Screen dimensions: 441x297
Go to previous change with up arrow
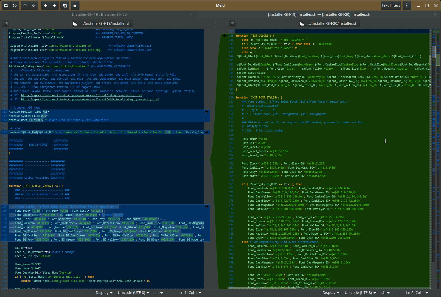(25, 5)
